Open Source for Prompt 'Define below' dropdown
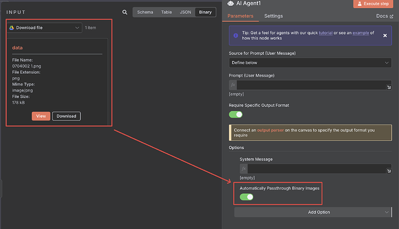 (x=310, y=63)
